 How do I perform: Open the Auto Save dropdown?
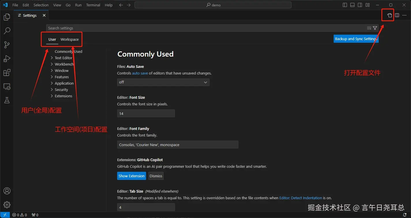pos(163,82)
